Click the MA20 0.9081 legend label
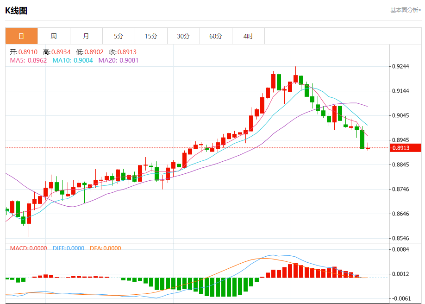The width and height of the screenshot is (425, 304). (x=119, y=60)
